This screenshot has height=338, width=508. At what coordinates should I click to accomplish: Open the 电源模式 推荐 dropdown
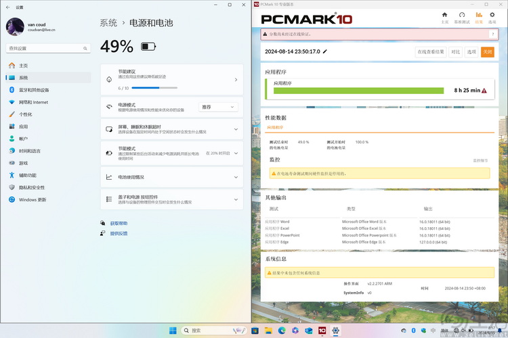218,107
